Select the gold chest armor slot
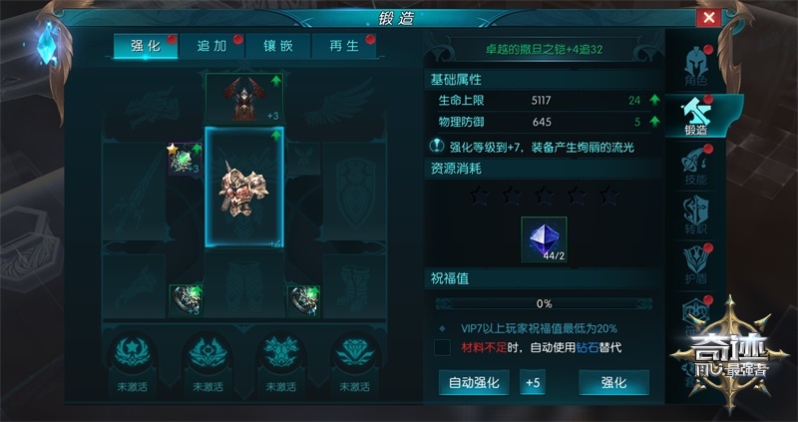This screenshot has height=422, width=798. pos(244,188)
